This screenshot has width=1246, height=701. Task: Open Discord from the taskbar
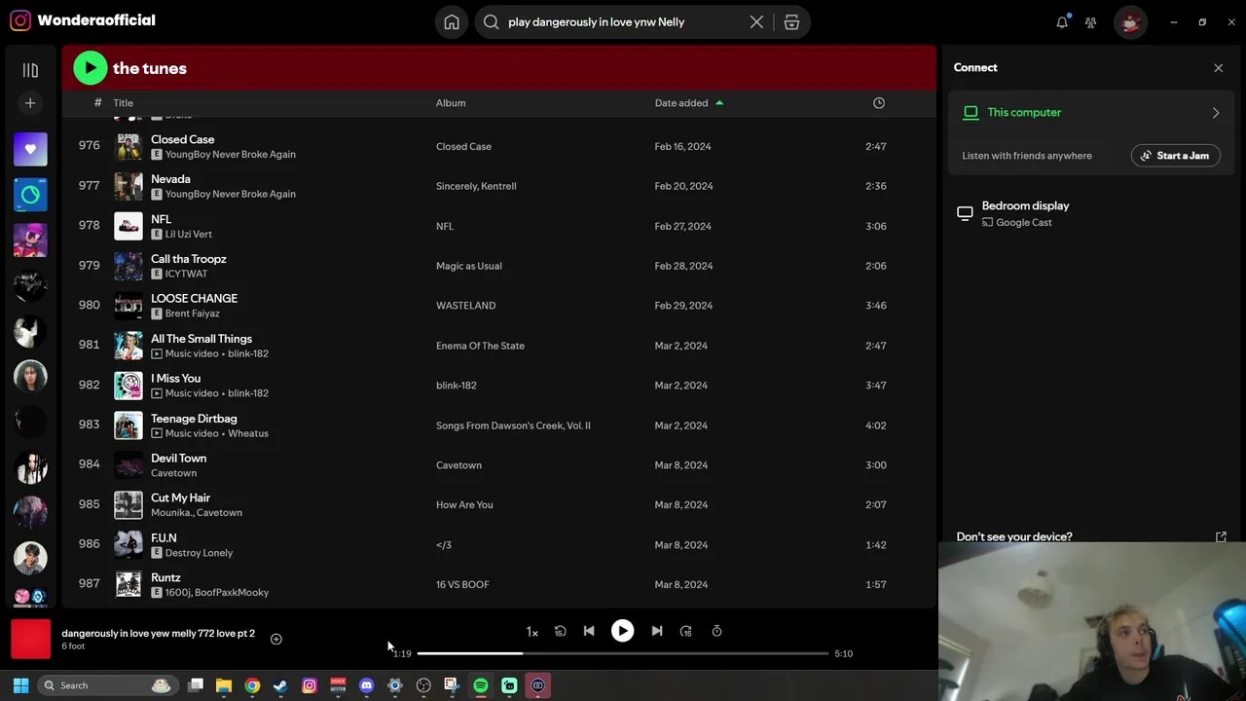click(x=366, y=685)
